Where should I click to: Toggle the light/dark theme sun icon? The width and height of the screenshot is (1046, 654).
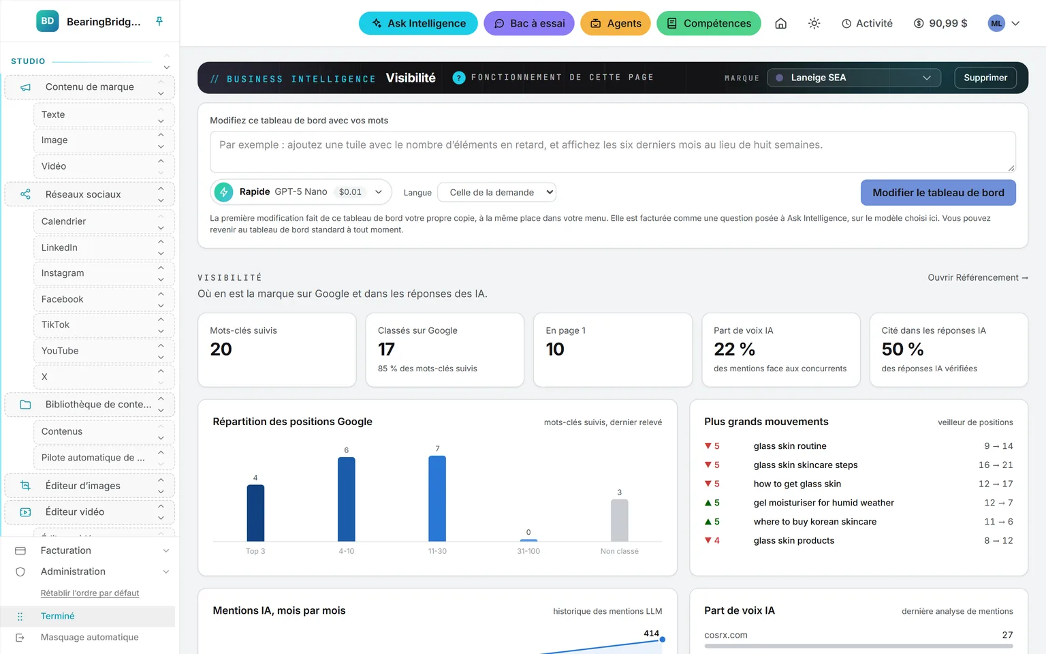[814, 23]
